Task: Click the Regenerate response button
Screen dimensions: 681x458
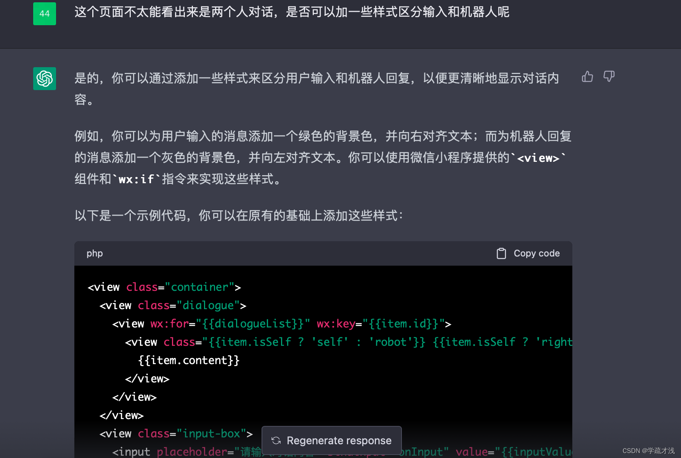Action: tap(331, 440)
